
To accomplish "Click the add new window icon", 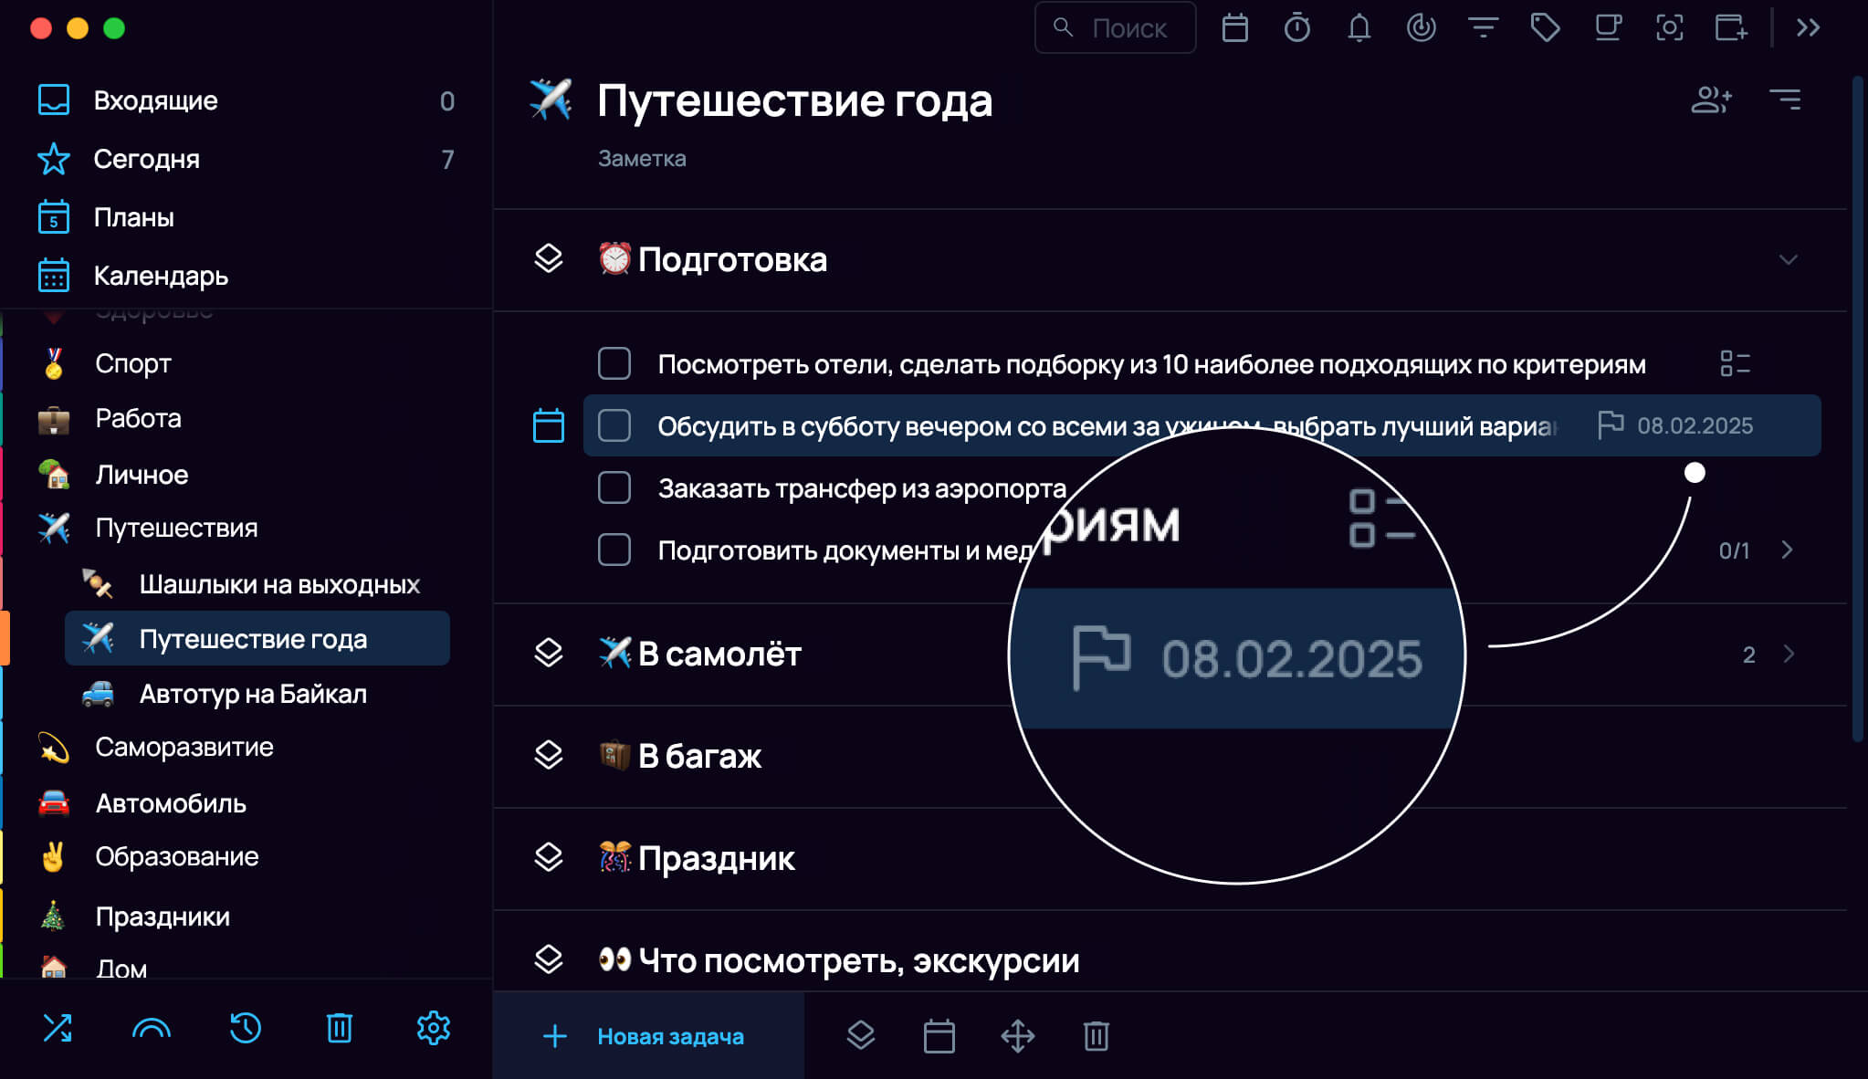I will 1731,27.
